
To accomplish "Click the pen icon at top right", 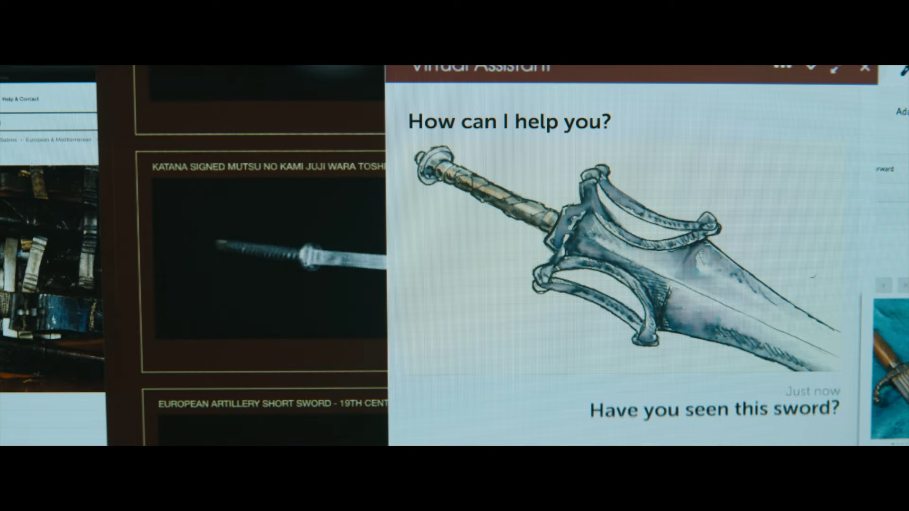I will click(904, 71).
